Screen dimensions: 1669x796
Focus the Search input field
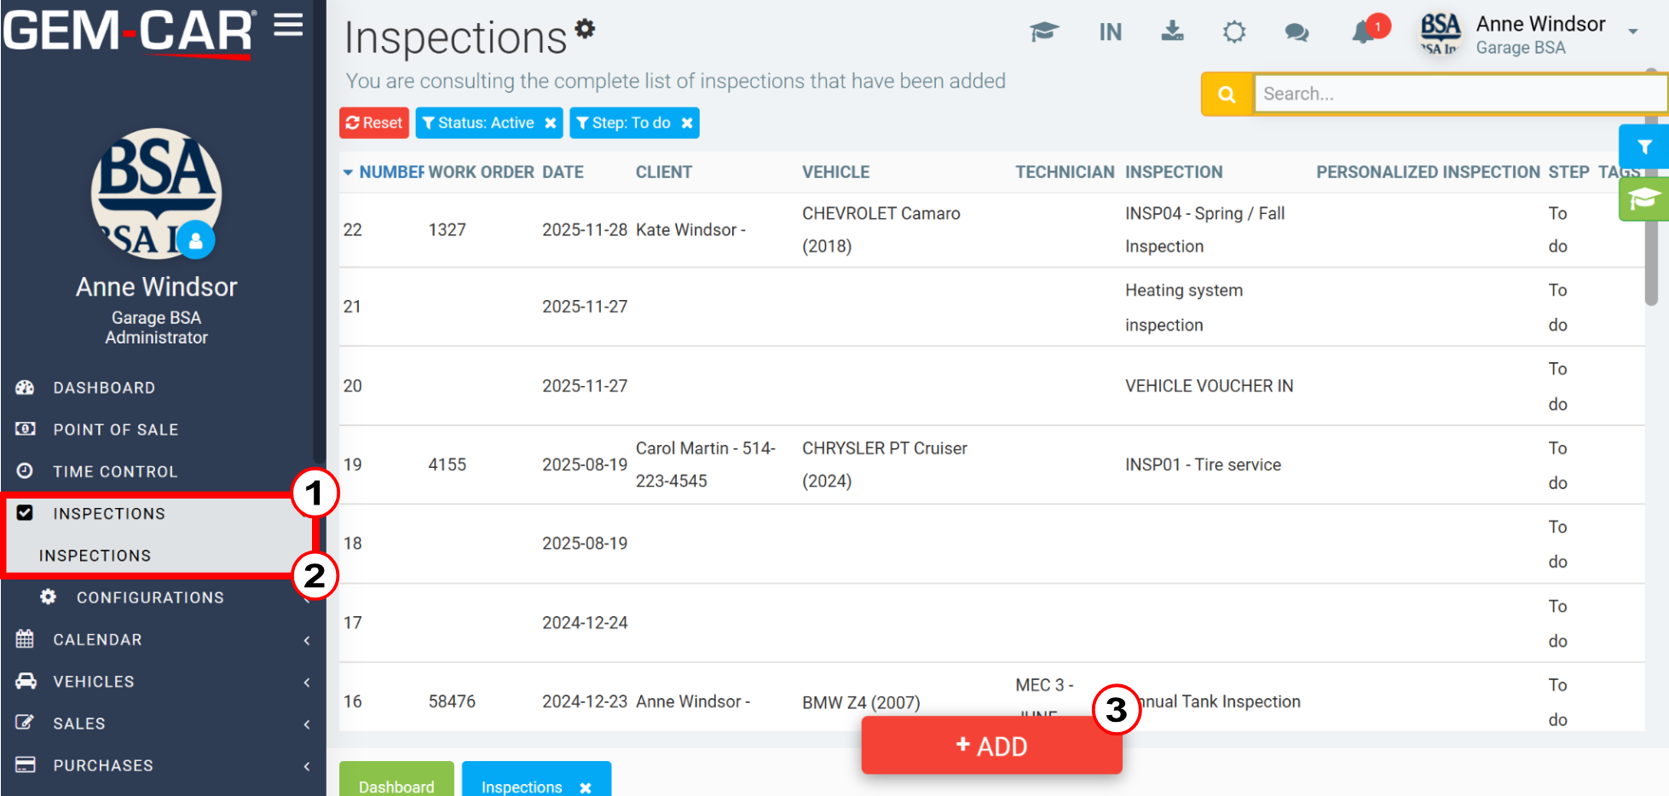coord(1460,94)
